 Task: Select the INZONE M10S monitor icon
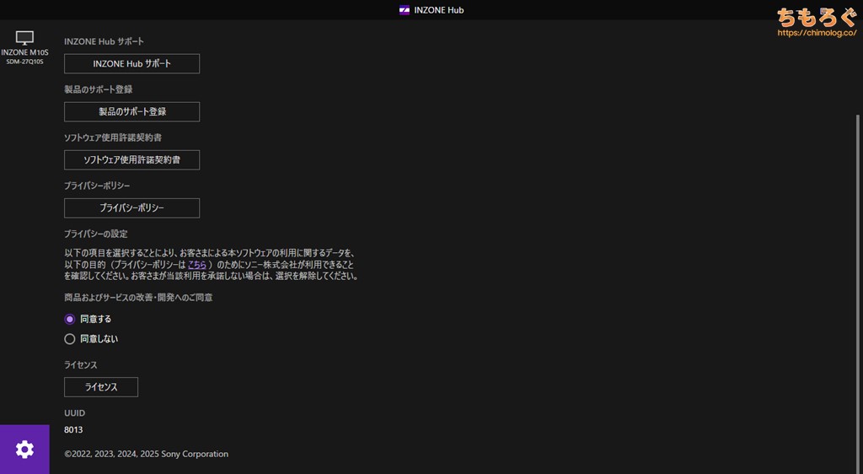[24, 38]
